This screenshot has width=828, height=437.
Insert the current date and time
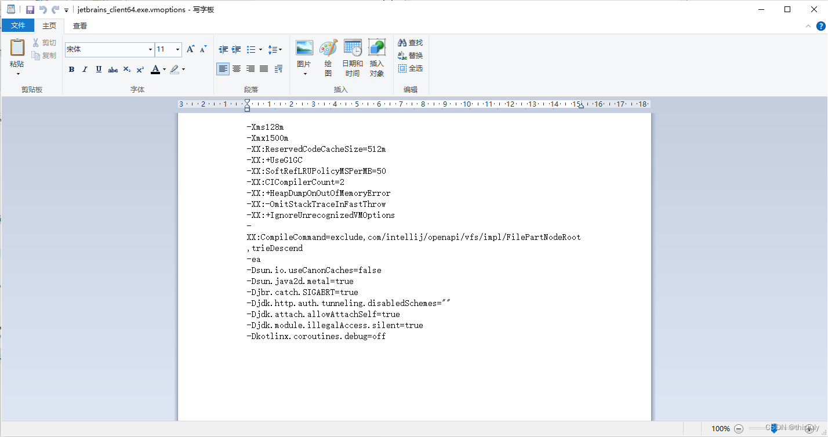pos(353,55)
